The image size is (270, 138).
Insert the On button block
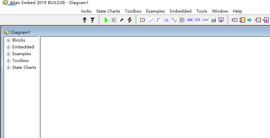click(213, 20)
